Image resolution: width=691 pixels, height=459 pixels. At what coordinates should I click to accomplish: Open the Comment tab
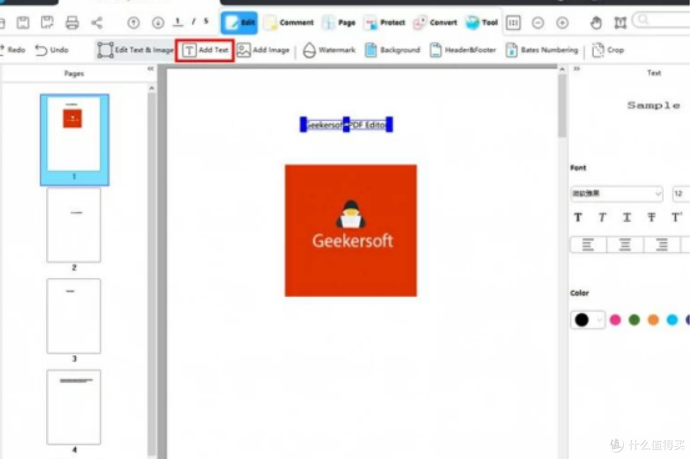[x=289, y=22]
